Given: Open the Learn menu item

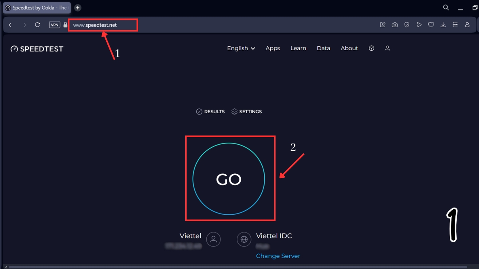Looking at the screenshot, I should (x=298, y=48).
